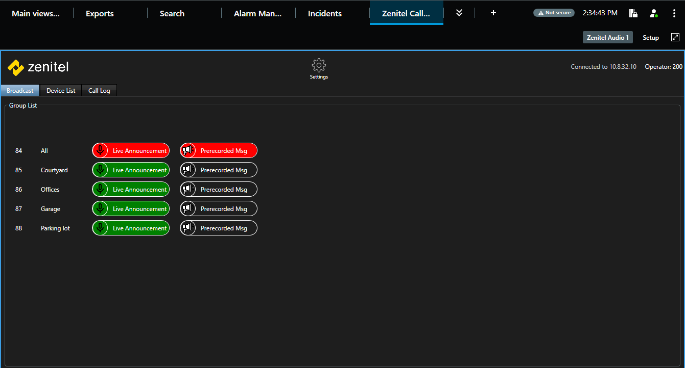Go to the Alarm Manager tab
The width and height of the screenshot is (685, 368).
click(257, 14)
